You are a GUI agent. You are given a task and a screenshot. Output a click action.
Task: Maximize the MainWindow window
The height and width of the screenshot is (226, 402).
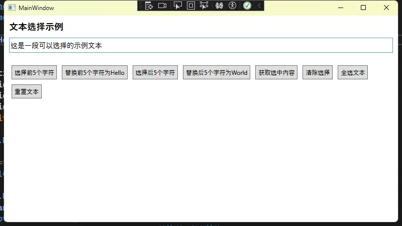pyautogui.click(x=363, y=8)
